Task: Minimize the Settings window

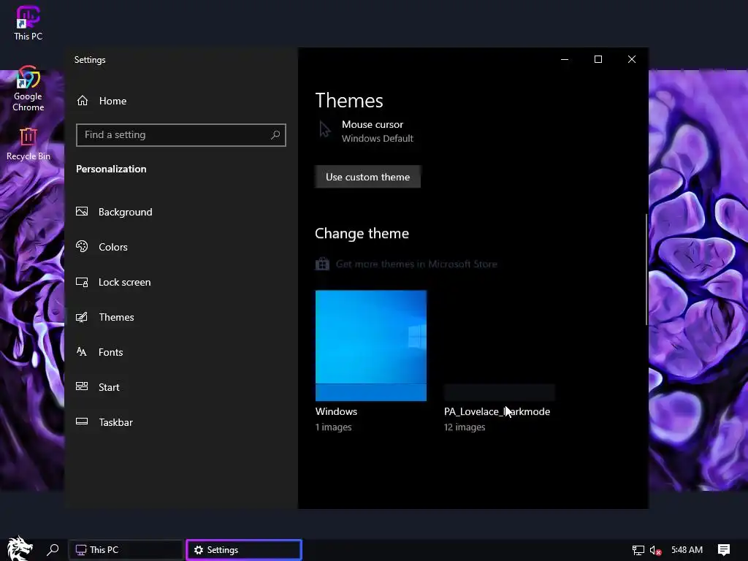Action: click(x=565, y=59)
